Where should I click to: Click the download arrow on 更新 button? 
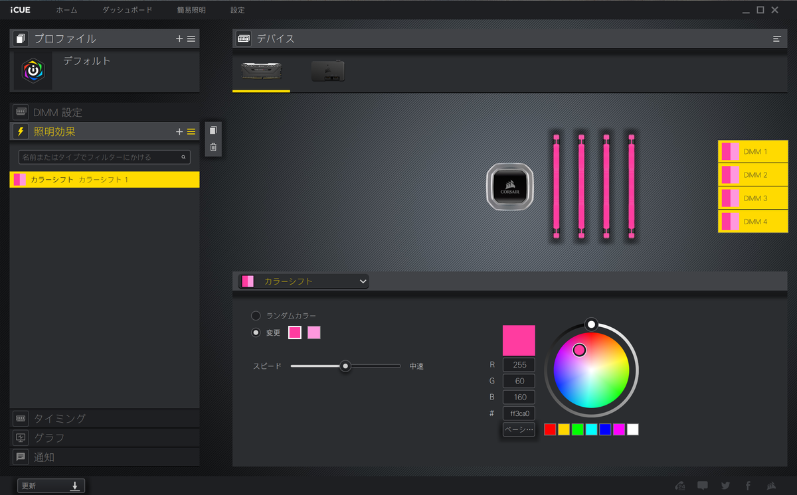coord(75,486)
